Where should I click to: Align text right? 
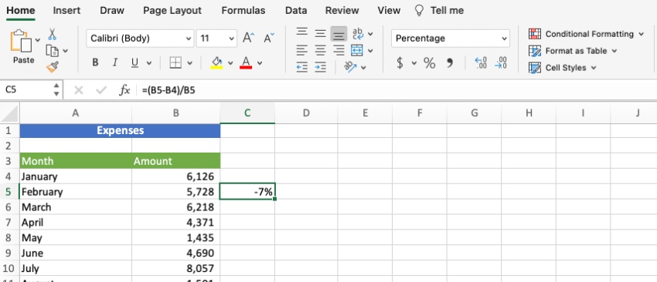(339, 51)
